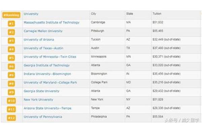Image resolution: width=202 pixels, height=134 pixels.
Task: Open University of Pennsylvania link
Action: pos(43,117)
